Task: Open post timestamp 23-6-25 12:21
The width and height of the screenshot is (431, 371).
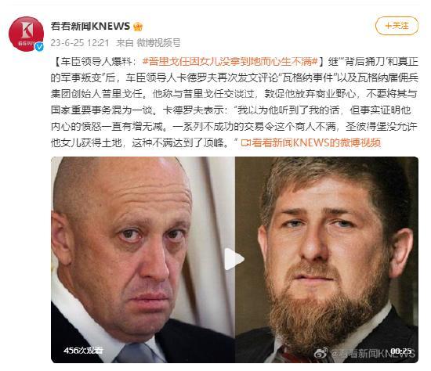Action: tap(80, 43)
